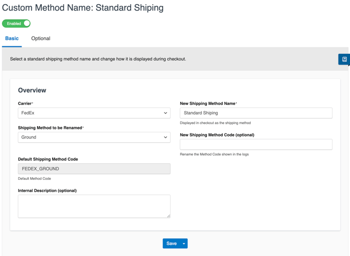Toggle the Enabled switch off
The image size is (350, 256).
tap(16, 23)
